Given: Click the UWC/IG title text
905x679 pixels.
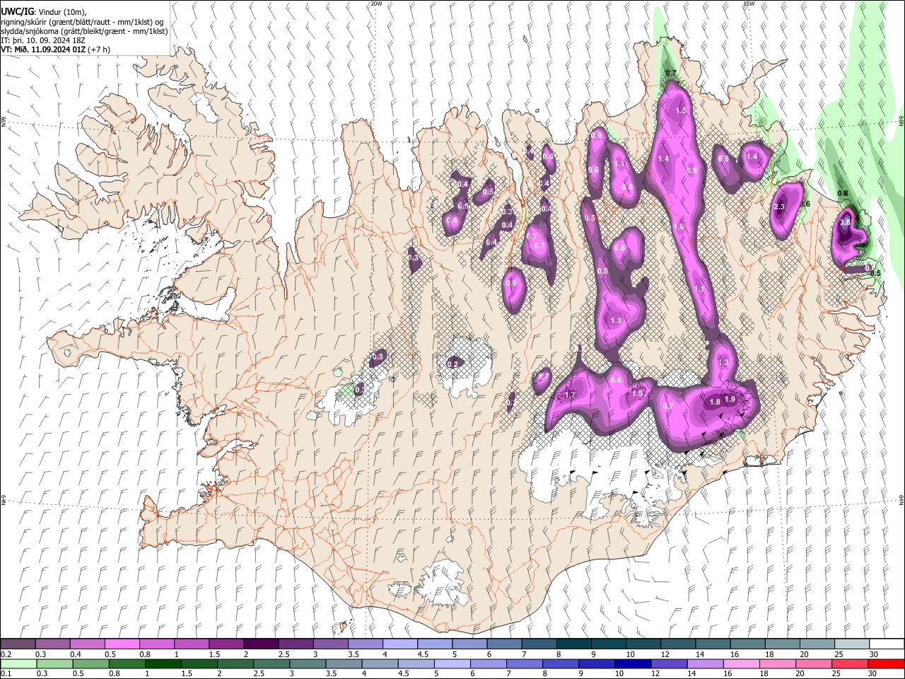Looking at the screenshot, I should click(17, 11).
